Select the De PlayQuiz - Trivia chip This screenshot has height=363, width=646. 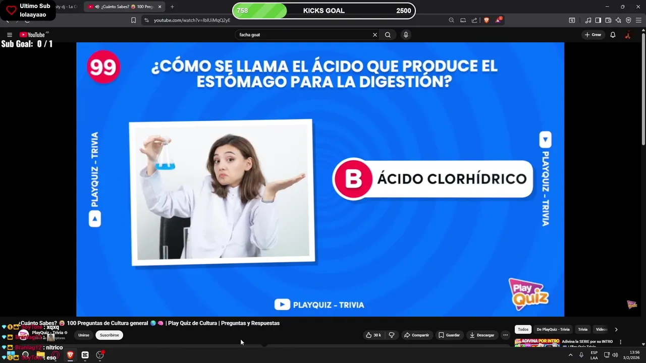coord(553,329)
